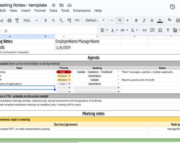Select column A header
Image resolution: width=180 pixels, height=143 pixels.
pos(18,36)
